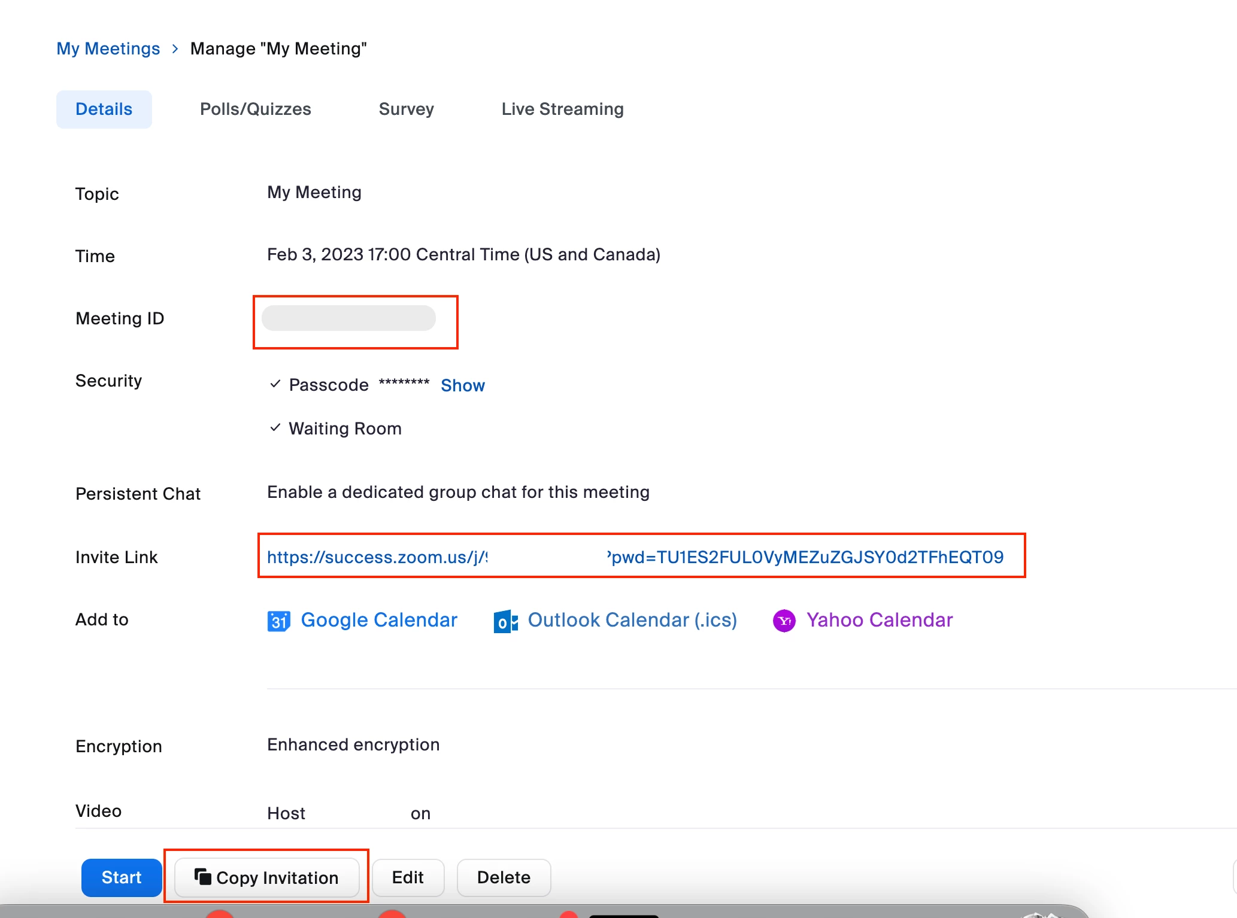Add meeting to Outlook Calendar (.ics) link

pos(632,620)
